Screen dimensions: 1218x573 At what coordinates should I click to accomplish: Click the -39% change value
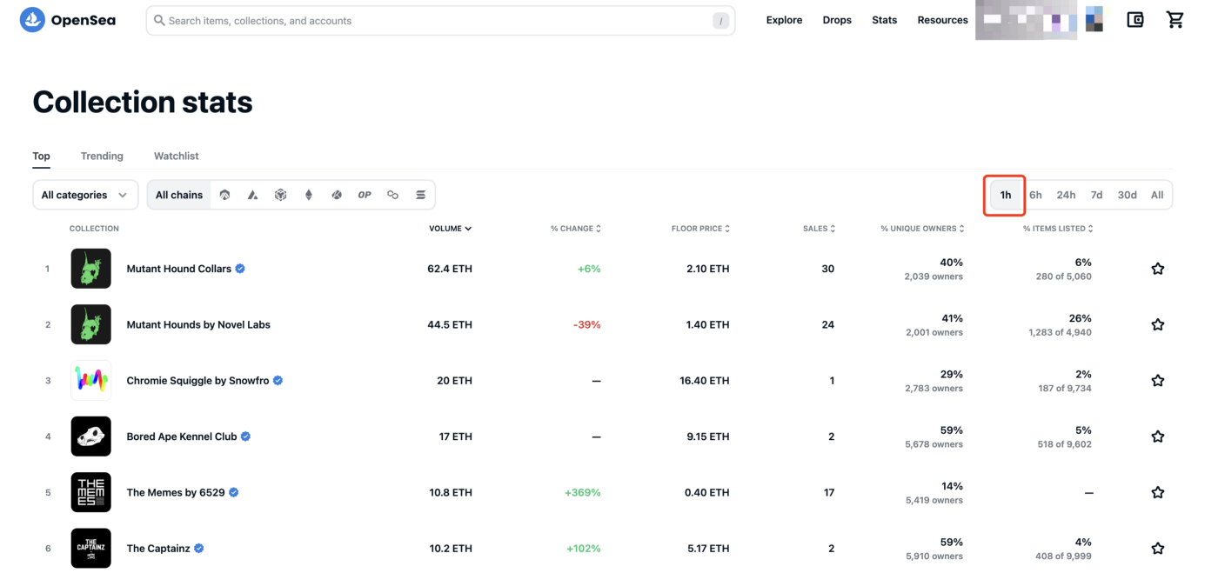click(x=586, y=324)
